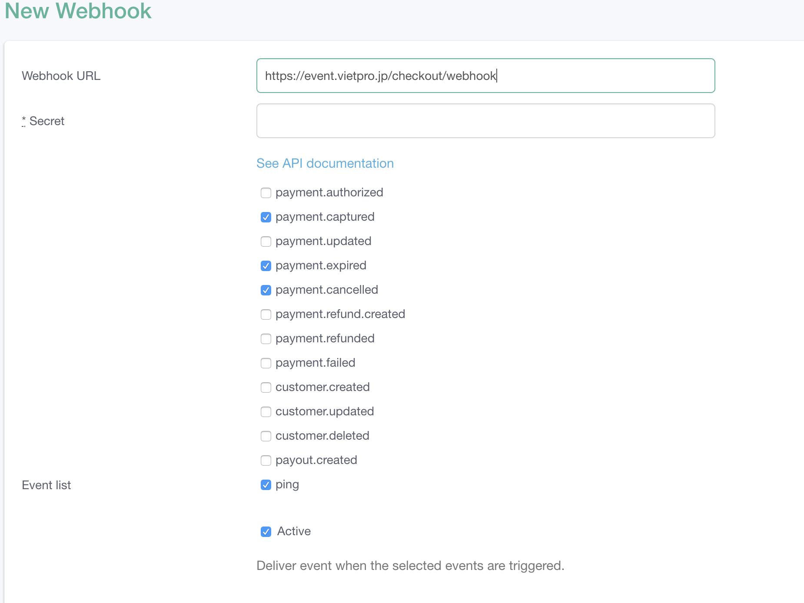Uncheck the ping event checkbox
804x603 pixels.
(x=266, y=485)
